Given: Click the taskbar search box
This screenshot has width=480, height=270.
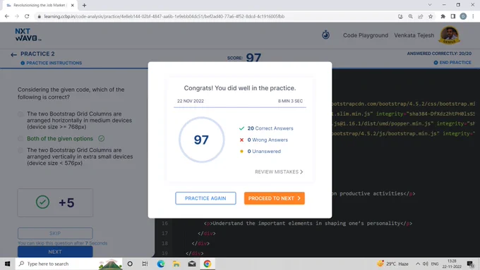Looking at the screenshot, I should click(69, 264).
